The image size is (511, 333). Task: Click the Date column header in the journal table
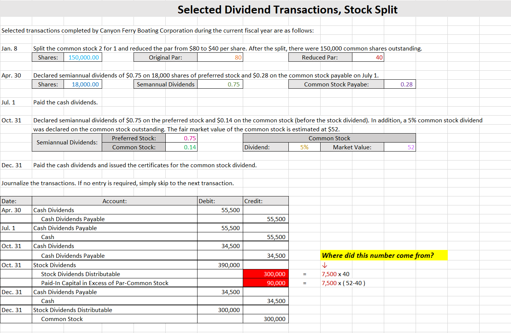(16, 201)
